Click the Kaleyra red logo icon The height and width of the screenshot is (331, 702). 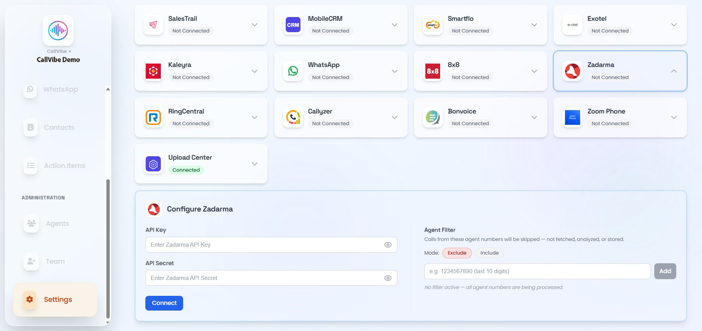(x=153, y=71)
